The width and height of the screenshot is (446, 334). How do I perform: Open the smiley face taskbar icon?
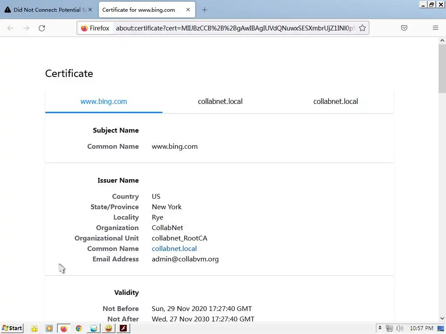pyautogui.click(x=108, y=329)
